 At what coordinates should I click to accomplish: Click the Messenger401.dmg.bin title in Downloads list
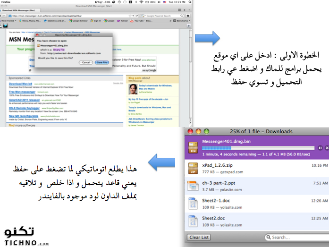click(227, 141)
